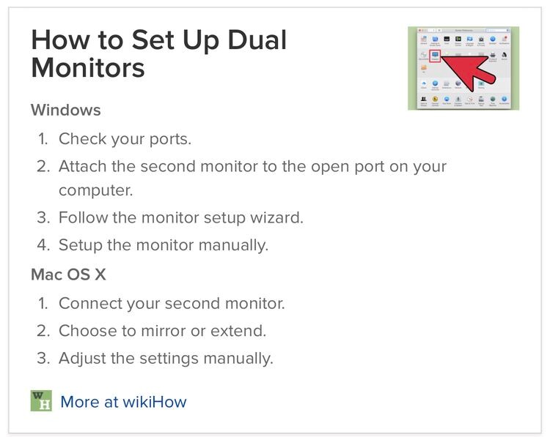Viewport: 550px width, 437px height.
Task: Click step Adjust the settings manually
Action: point(166,358)
